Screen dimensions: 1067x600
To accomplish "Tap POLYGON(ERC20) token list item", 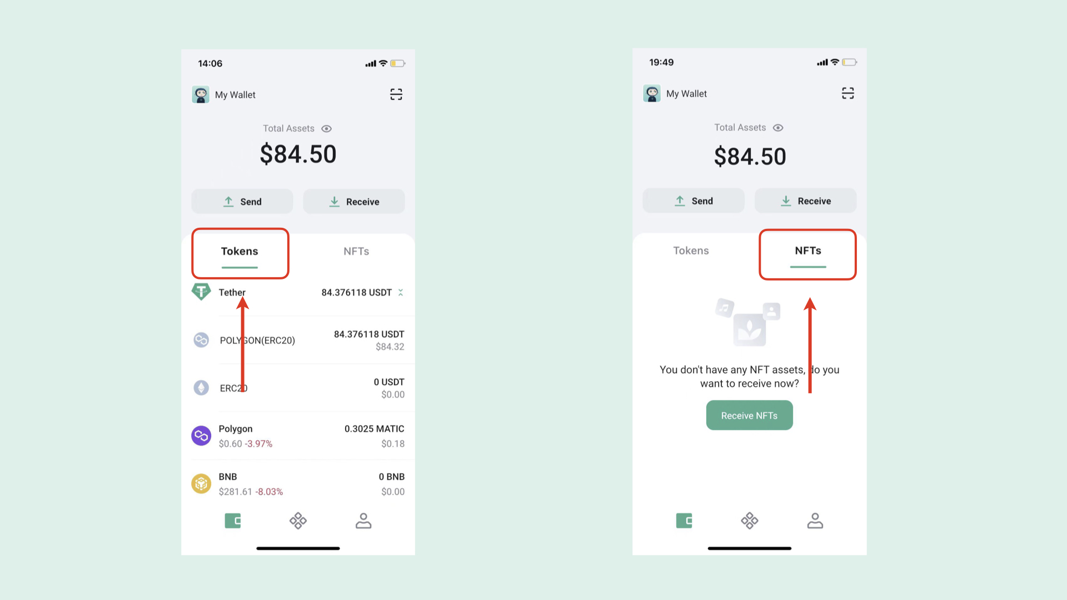I will click(x=298, y=340).
